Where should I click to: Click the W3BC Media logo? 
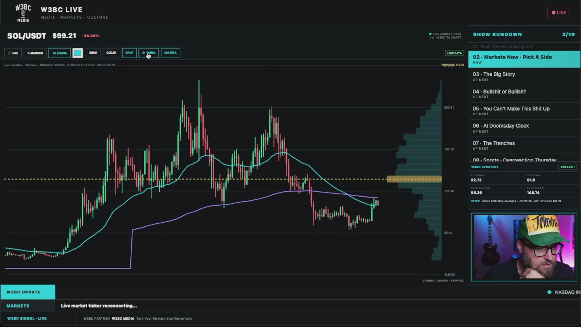point(23,13)
